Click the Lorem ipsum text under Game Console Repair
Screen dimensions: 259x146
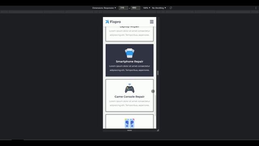(129, 103)
